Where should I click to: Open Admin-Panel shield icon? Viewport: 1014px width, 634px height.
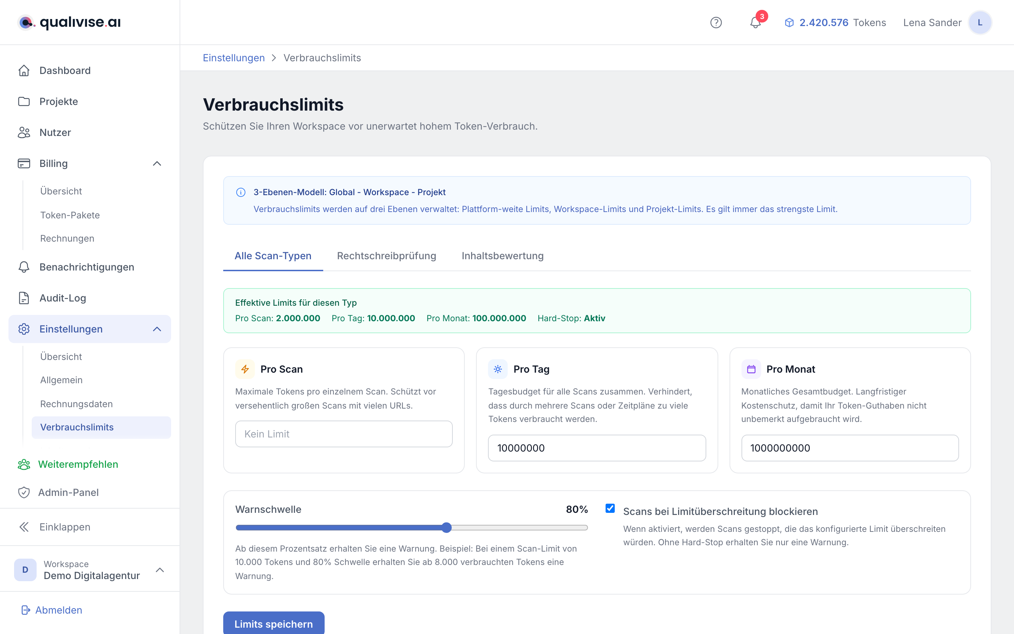pos(24,492)
